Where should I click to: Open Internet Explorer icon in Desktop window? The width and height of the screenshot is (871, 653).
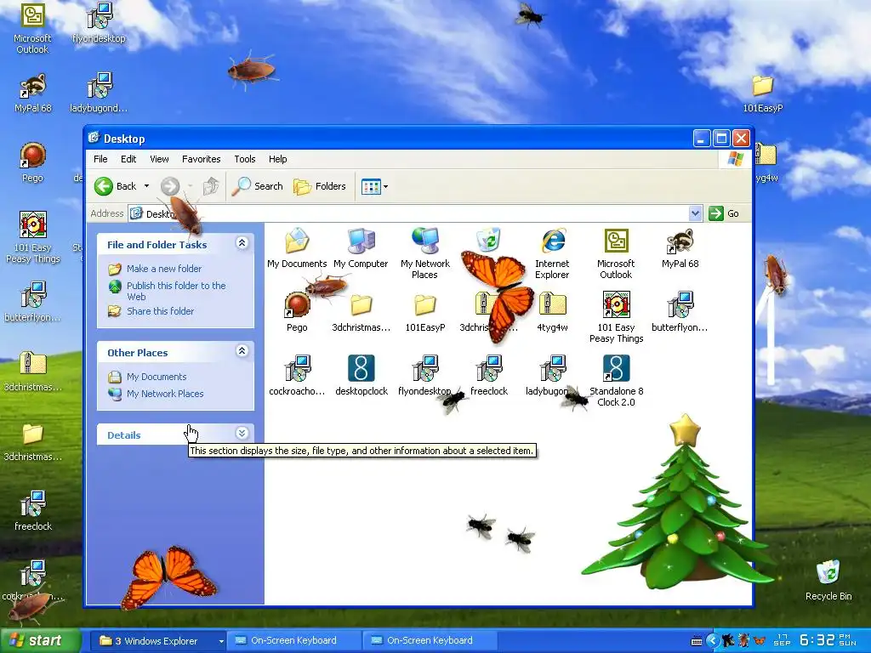pyautogui.click(x=552, y=253)
